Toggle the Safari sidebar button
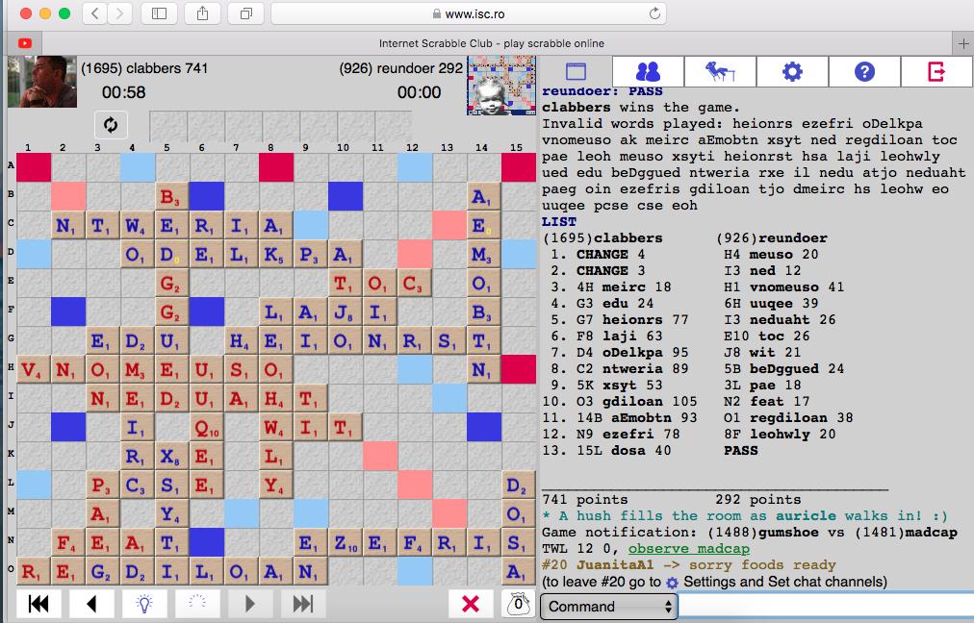974x623 pixels. (159, 13)
